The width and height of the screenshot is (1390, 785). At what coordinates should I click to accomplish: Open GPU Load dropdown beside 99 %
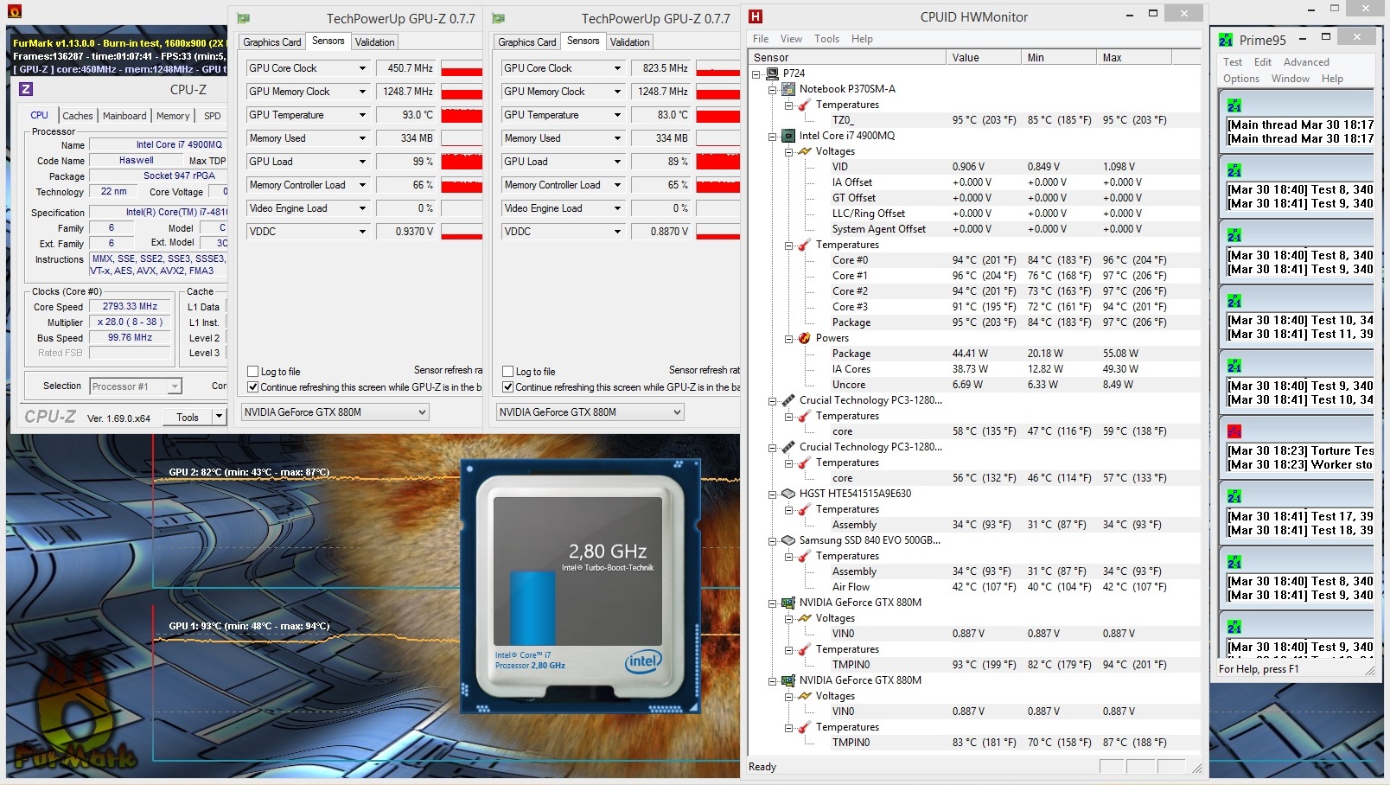362,162
